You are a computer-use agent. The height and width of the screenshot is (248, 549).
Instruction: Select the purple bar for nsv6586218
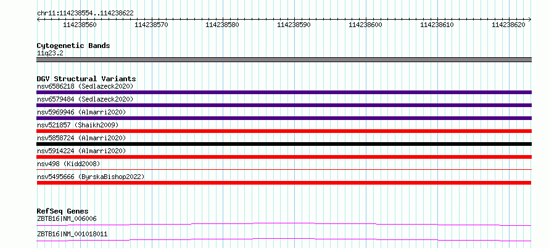click(x=284, y=92)
